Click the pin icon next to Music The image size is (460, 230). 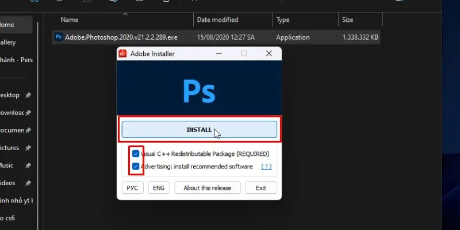[28, 166]
